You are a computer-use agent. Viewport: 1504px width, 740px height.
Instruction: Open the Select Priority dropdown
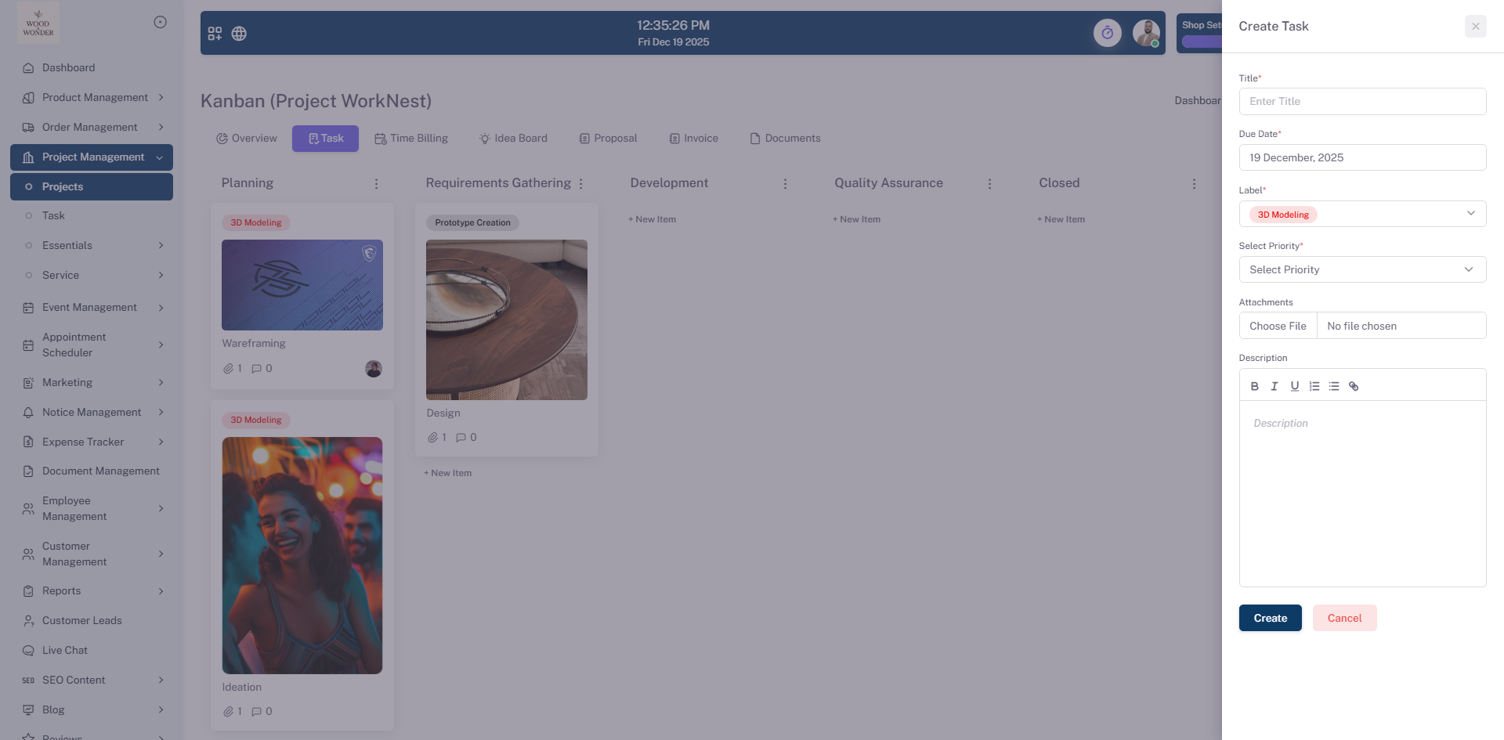(1361, 269)
